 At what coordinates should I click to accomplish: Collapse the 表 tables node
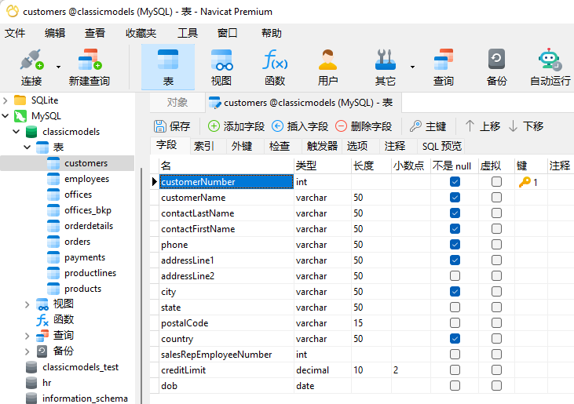[27, 147]
